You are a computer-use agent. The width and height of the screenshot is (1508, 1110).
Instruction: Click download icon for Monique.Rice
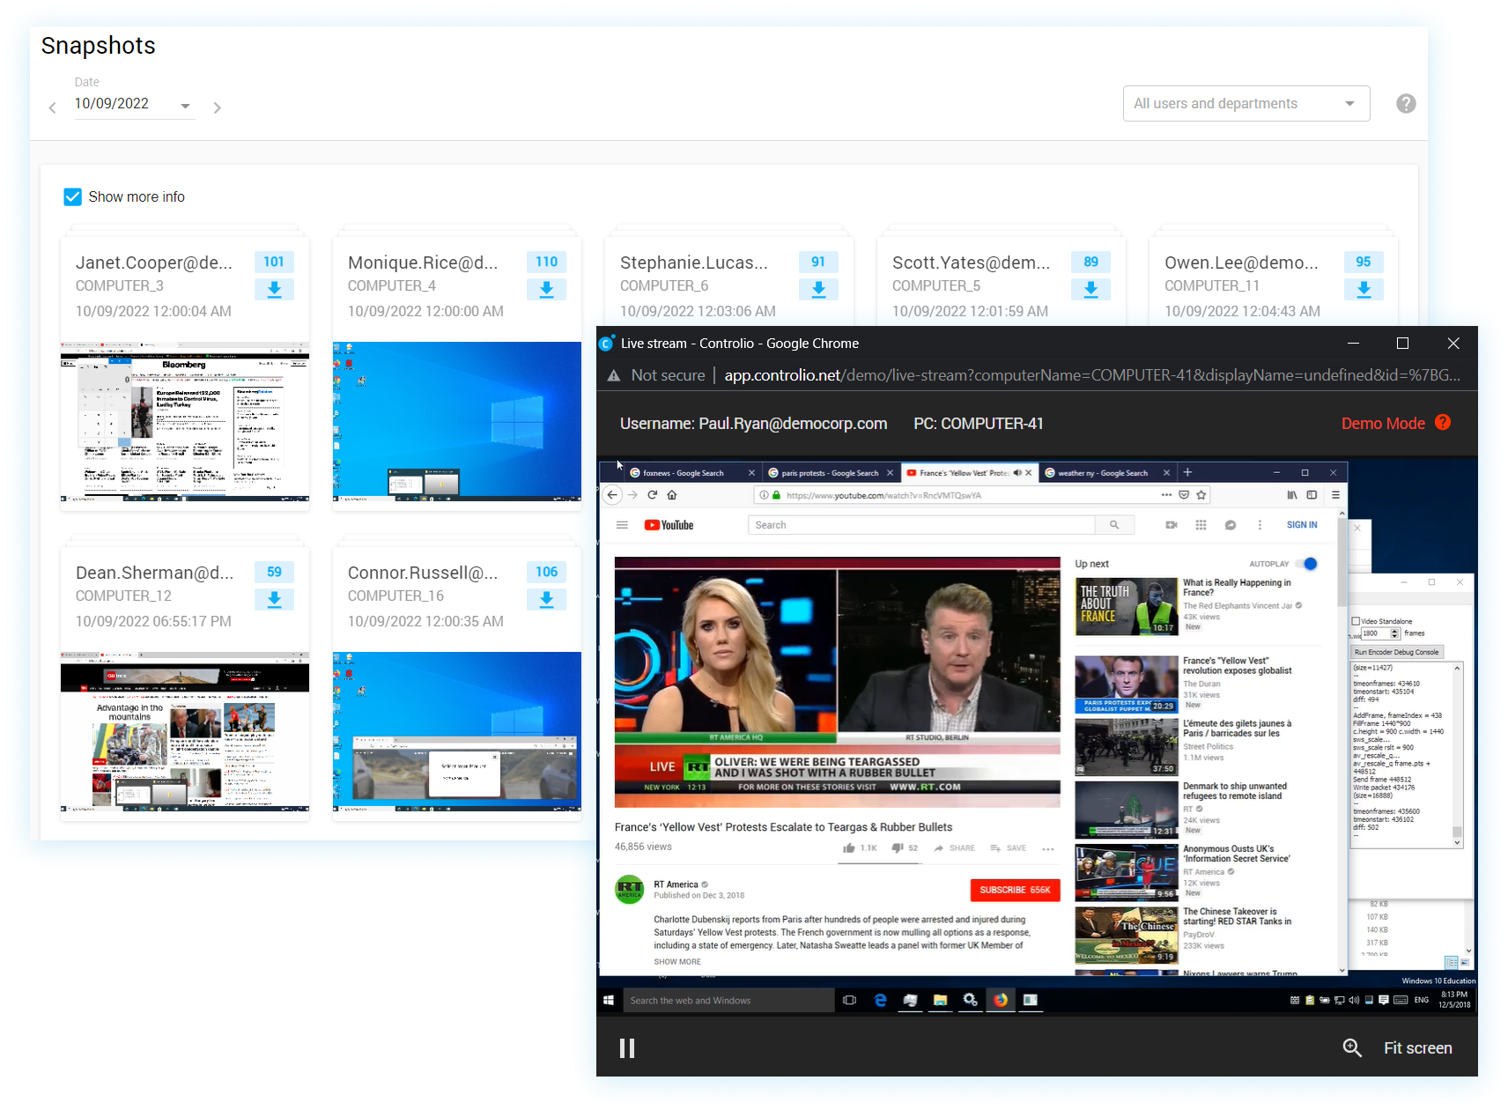(x=546, y=289)
